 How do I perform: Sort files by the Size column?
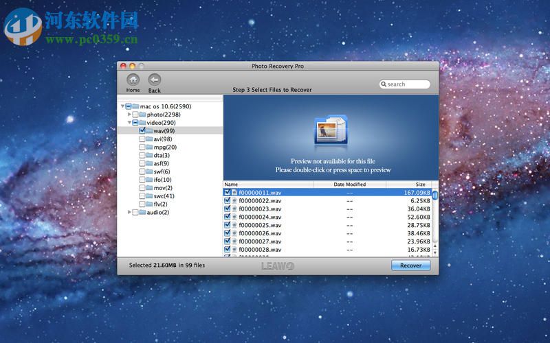pos(408,184)
